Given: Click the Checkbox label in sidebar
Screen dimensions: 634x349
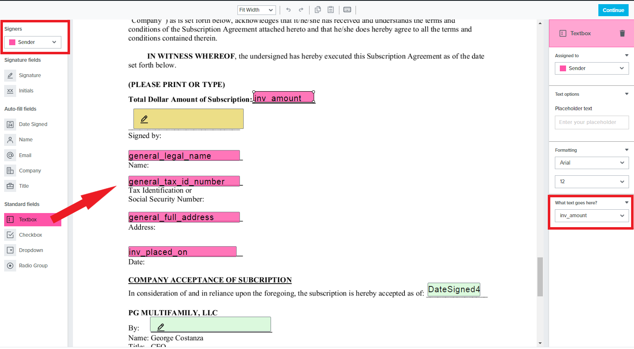Looking at the screenshot, I should point(31,235).
